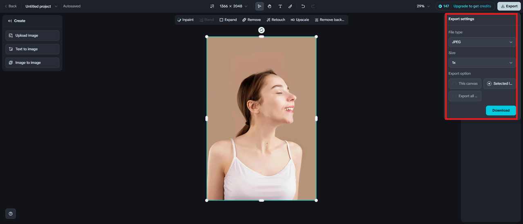
Task: Select the Export all export option
Action: click(465, 96)
